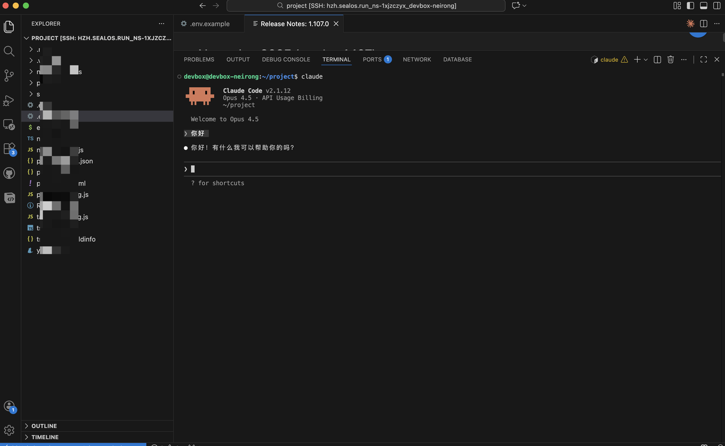Open the chat sparkle icon in title bar
725x446 pixels.
pos(515,6)
